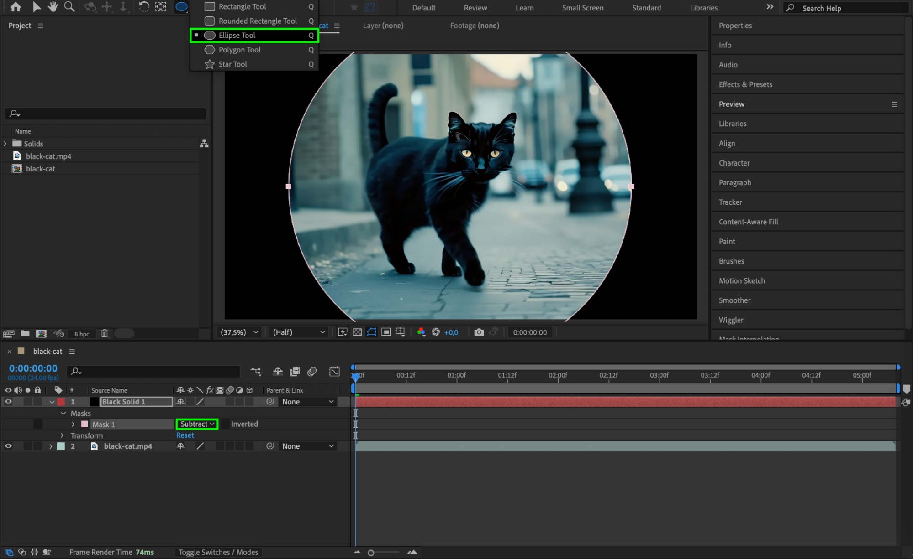The height and width of the screenshot is (559, 913).
Task: Take snapshot with camera icon
Action: coord(478,332)
